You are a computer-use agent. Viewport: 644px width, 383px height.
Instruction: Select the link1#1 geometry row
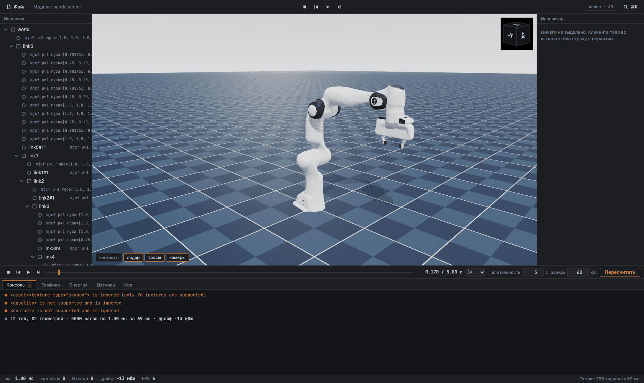tap(46, 173)
